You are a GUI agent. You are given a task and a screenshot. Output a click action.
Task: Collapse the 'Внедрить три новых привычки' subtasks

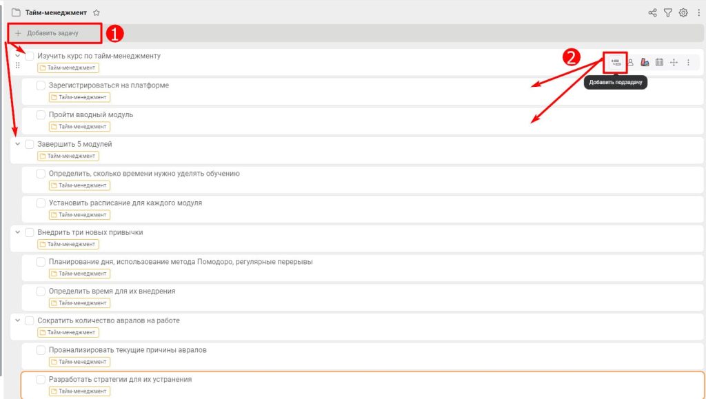point(17,232)
